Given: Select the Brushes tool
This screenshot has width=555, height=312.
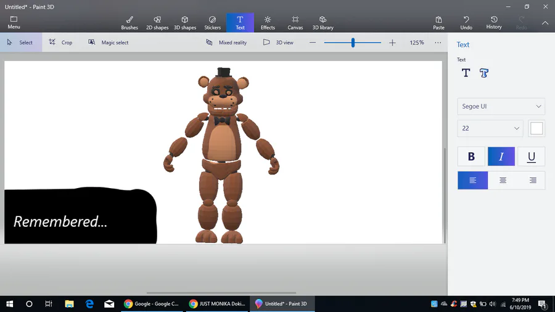Looking at the screenshot, I should [129, 23].
